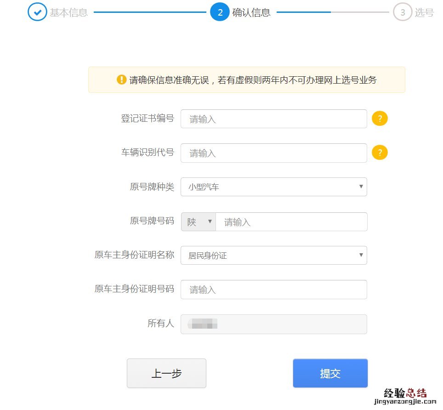Click the progress line between steps 2 and 3
The height and width of the screenshot is (410, 443).
tap(333, 12)
